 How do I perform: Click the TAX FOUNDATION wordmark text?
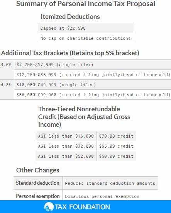[82, 207]
